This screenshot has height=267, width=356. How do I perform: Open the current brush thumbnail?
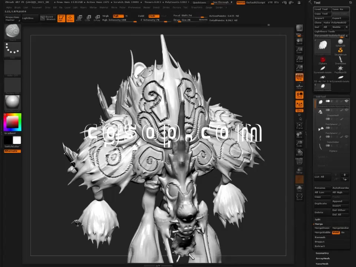click(13, 31)
